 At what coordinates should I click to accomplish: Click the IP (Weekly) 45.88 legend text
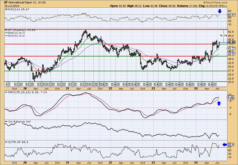click(x=22, y=30)
